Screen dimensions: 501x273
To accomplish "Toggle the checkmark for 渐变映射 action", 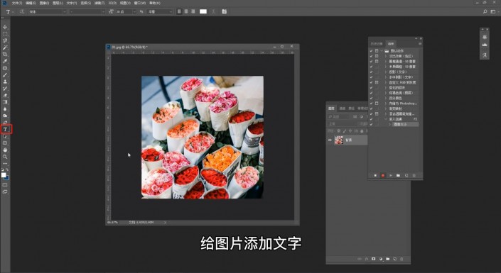I will tap(371, 108).
